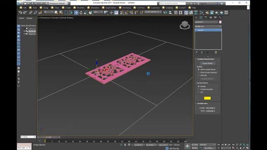Viewport: 267px width, 150px height.
Task: Open the Create Selection Set dropdown
Action: [x=153, y=12]
